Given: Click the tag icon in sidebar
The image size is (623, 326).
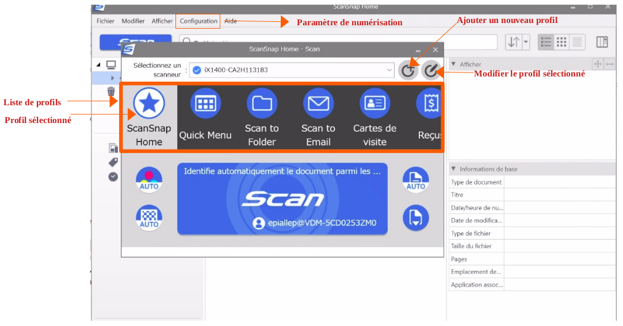Looking at the screenshot, I should coord(113,162).
